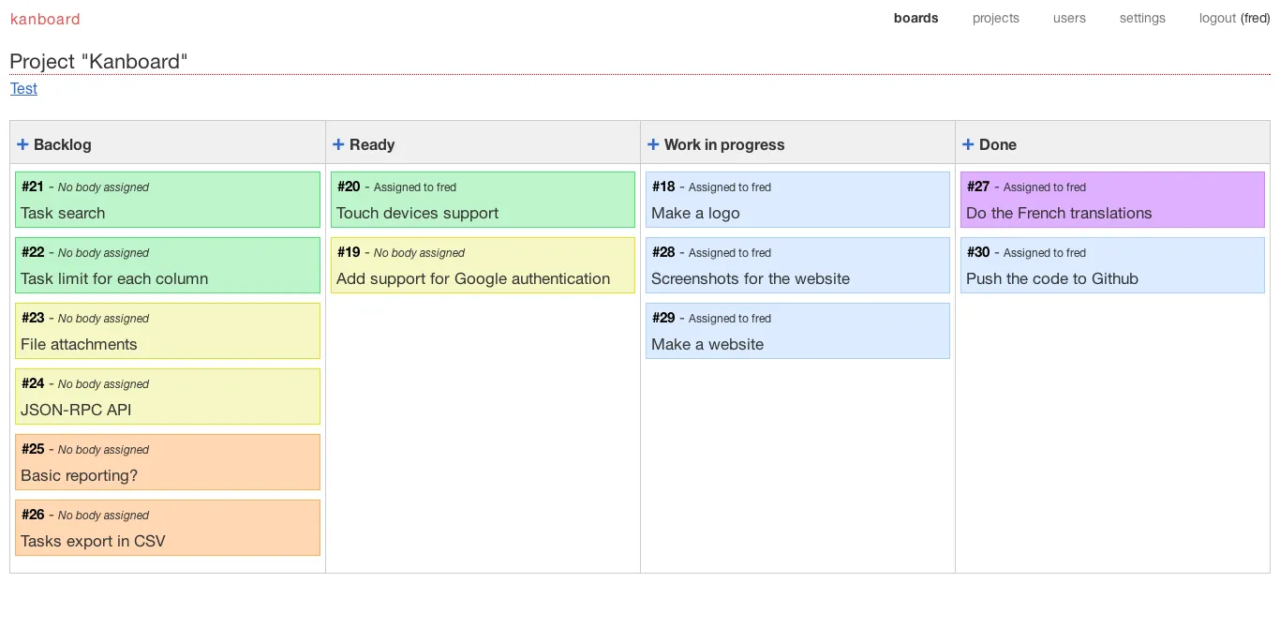Open the users management section
This screenshot has width=1280, height=628.
1069,18
